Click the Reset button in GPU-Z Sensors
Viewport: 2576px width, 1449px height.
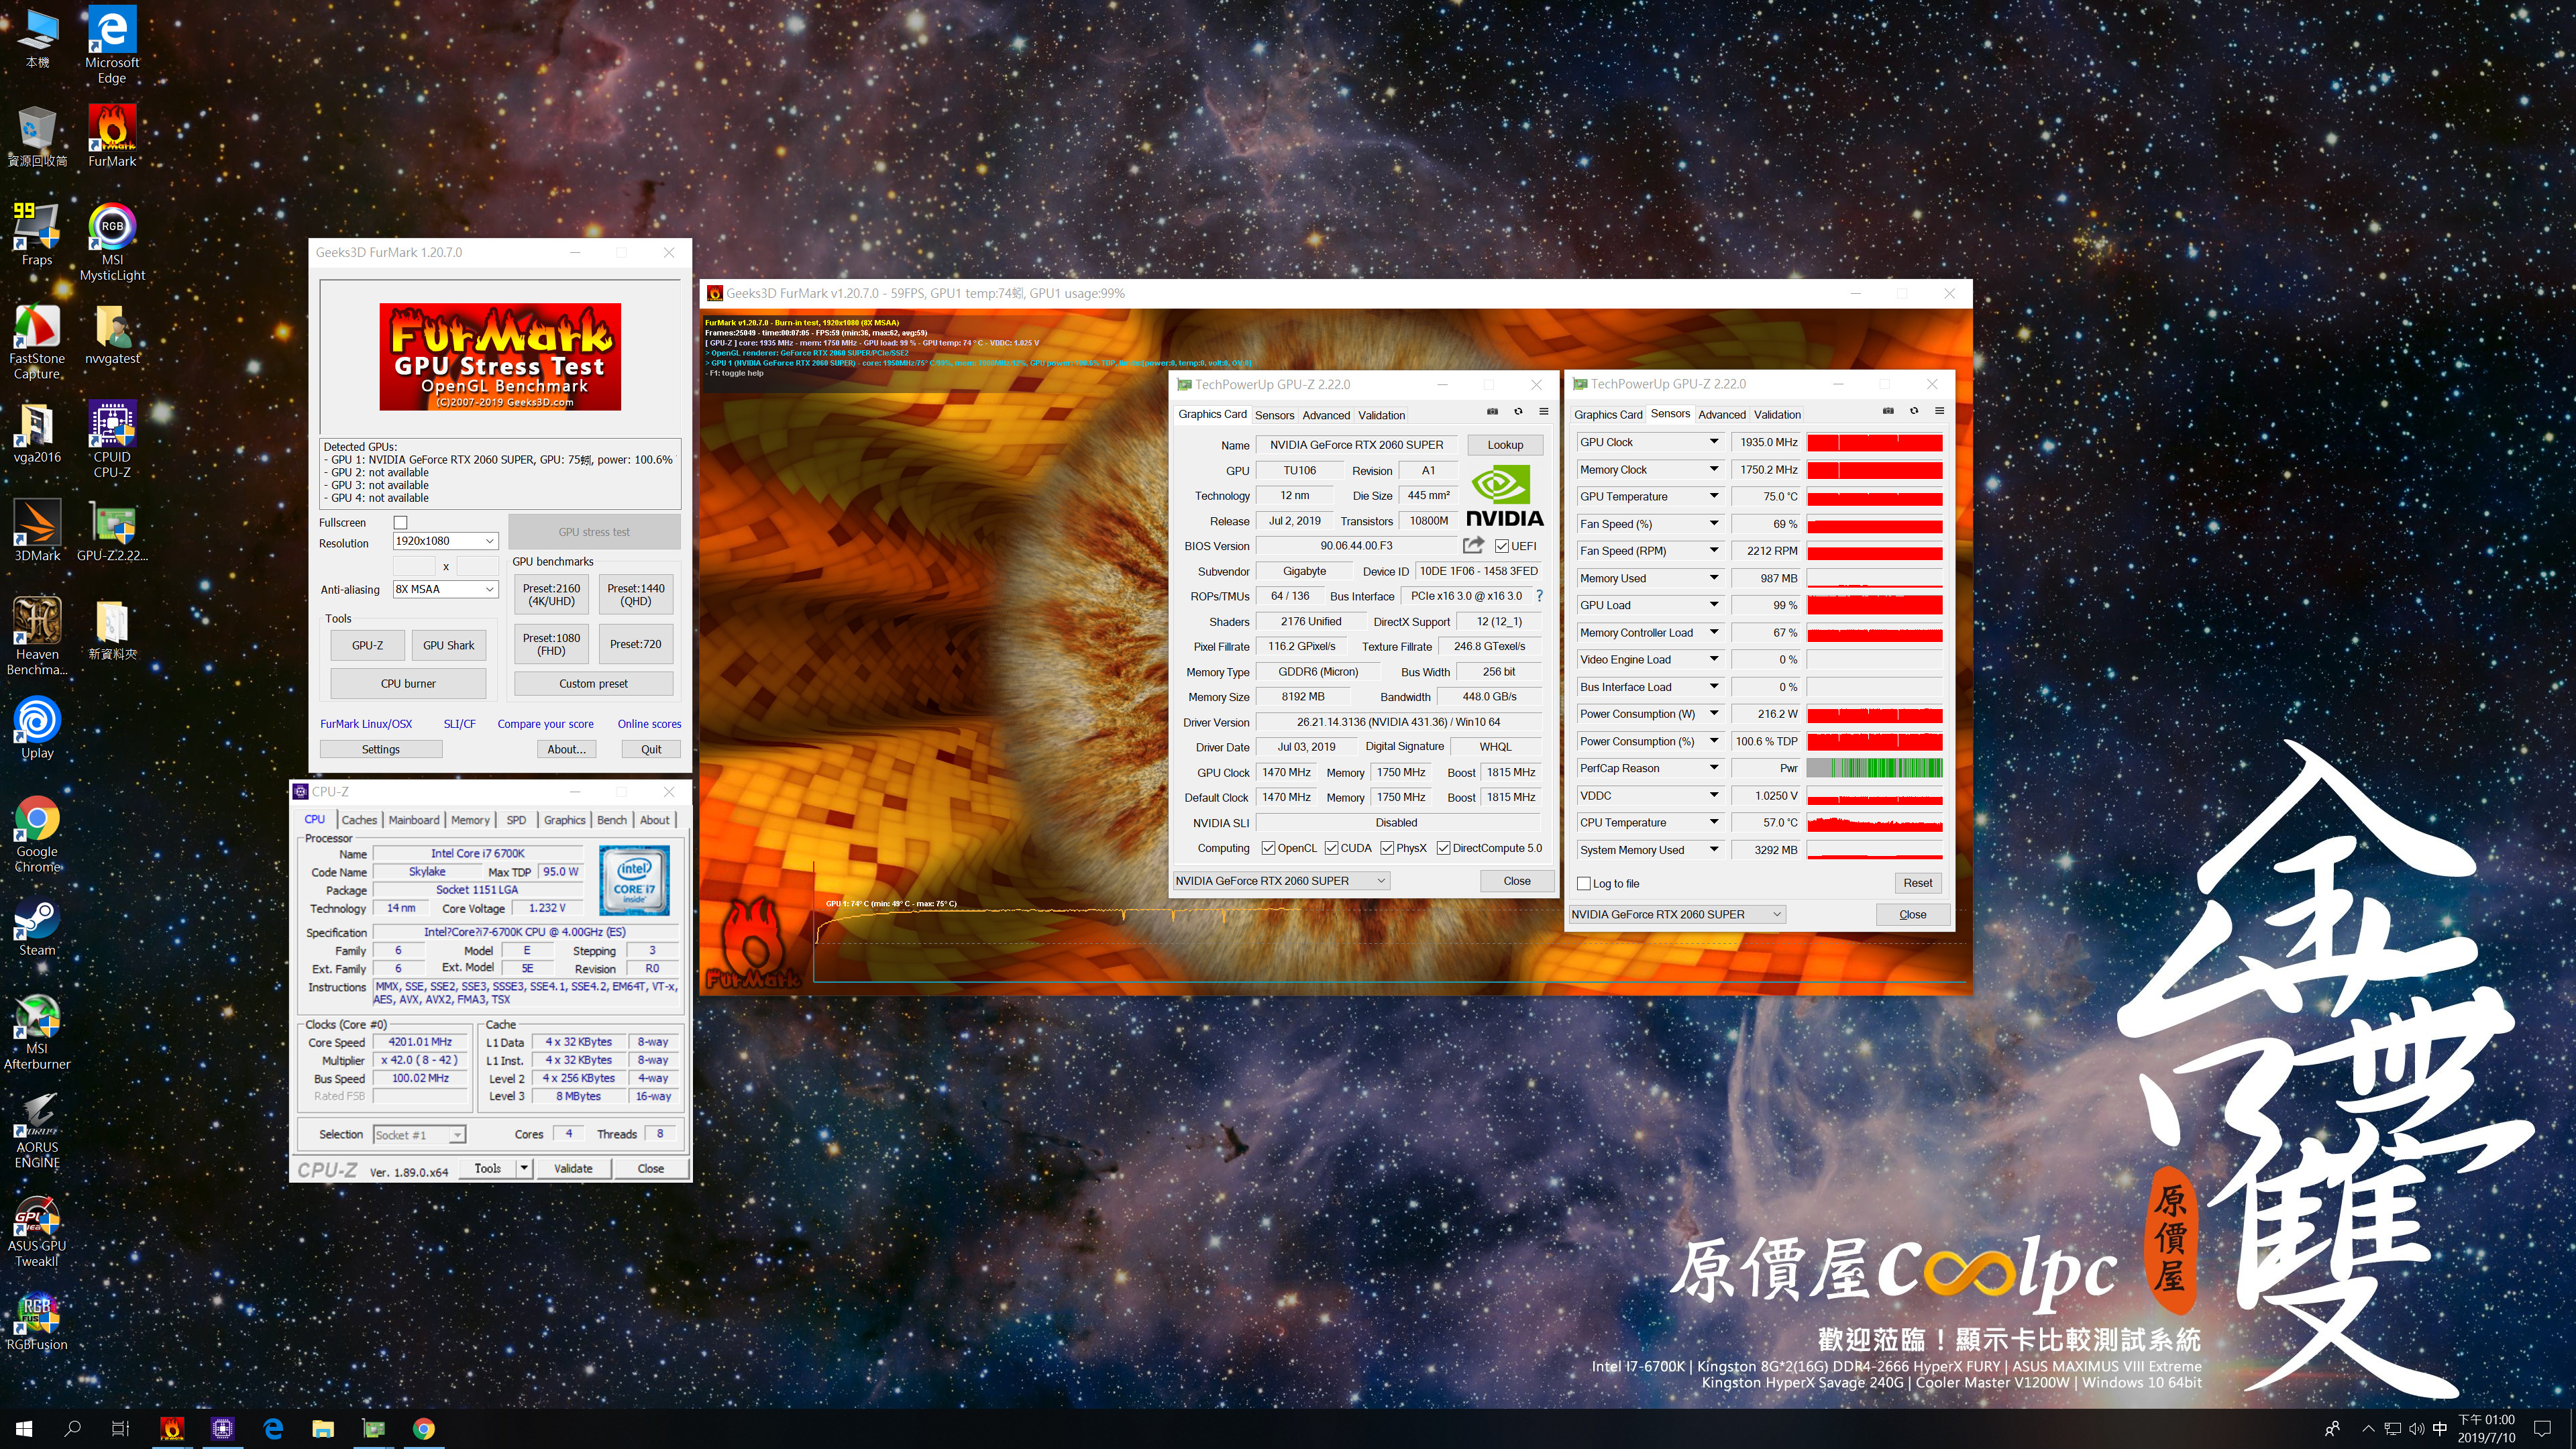pyautogui.click(x=1918, y=883)
